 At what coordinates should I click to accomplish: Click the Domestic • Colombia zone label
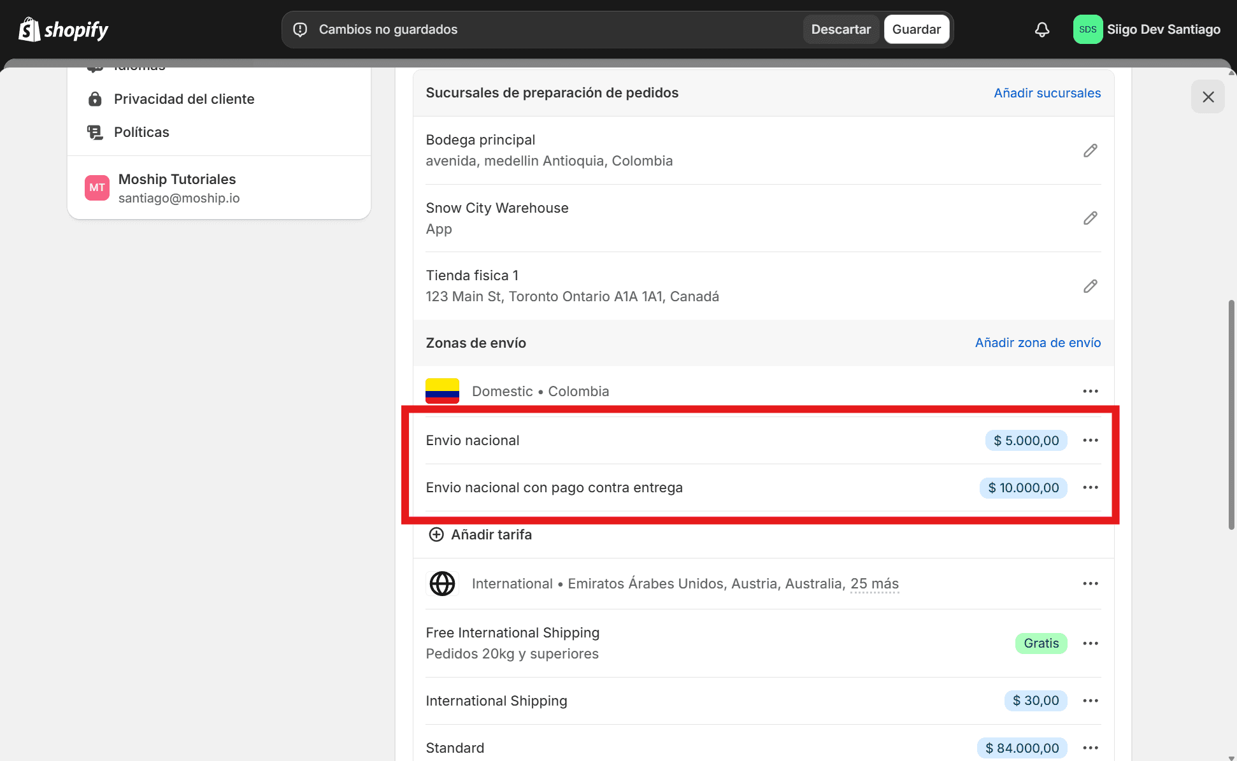coord(540,391)
